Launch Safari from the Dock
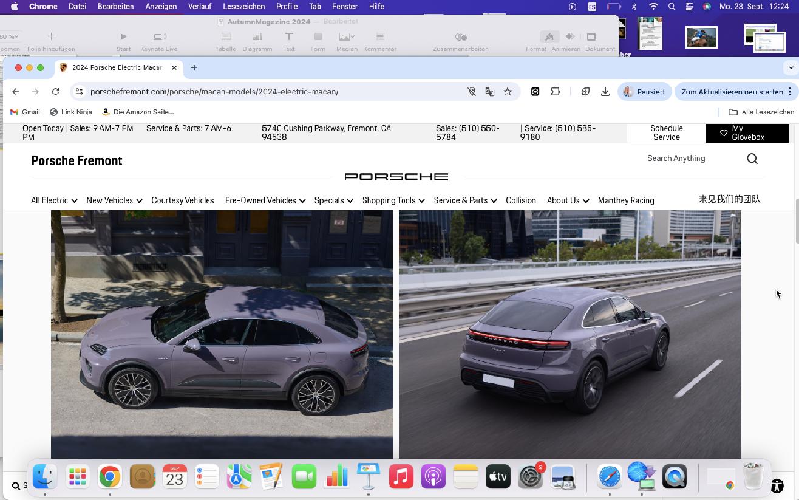The height and width of the screenshot is (500, 799). click(x=610, y=477)
